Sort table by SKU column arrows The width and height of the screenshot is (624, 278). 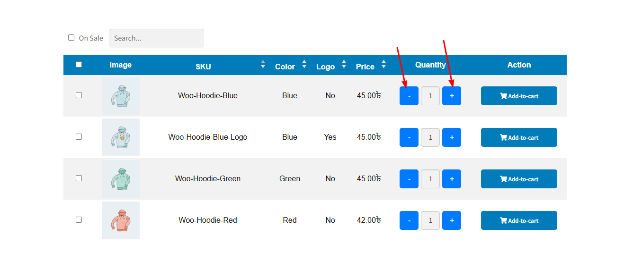[x=263, y=64]
